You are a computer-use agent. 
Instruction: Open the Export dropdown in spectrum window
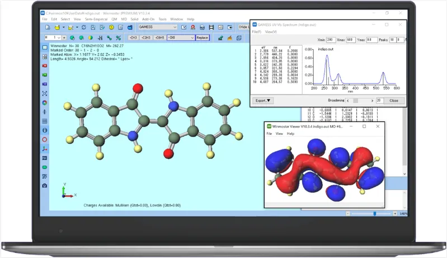[263, 101]
